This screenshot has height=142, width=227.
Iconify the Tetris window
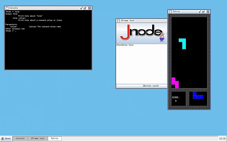[200, 12]
